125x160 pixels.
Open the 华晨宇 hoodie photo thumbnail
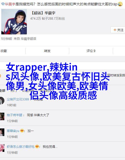[x=14, y=22]
